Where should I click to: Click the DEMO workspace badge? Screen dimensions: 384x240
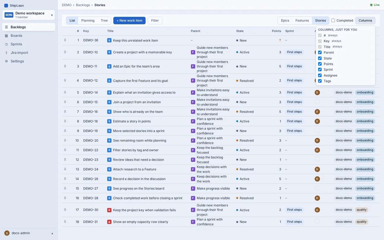[9, 15]
